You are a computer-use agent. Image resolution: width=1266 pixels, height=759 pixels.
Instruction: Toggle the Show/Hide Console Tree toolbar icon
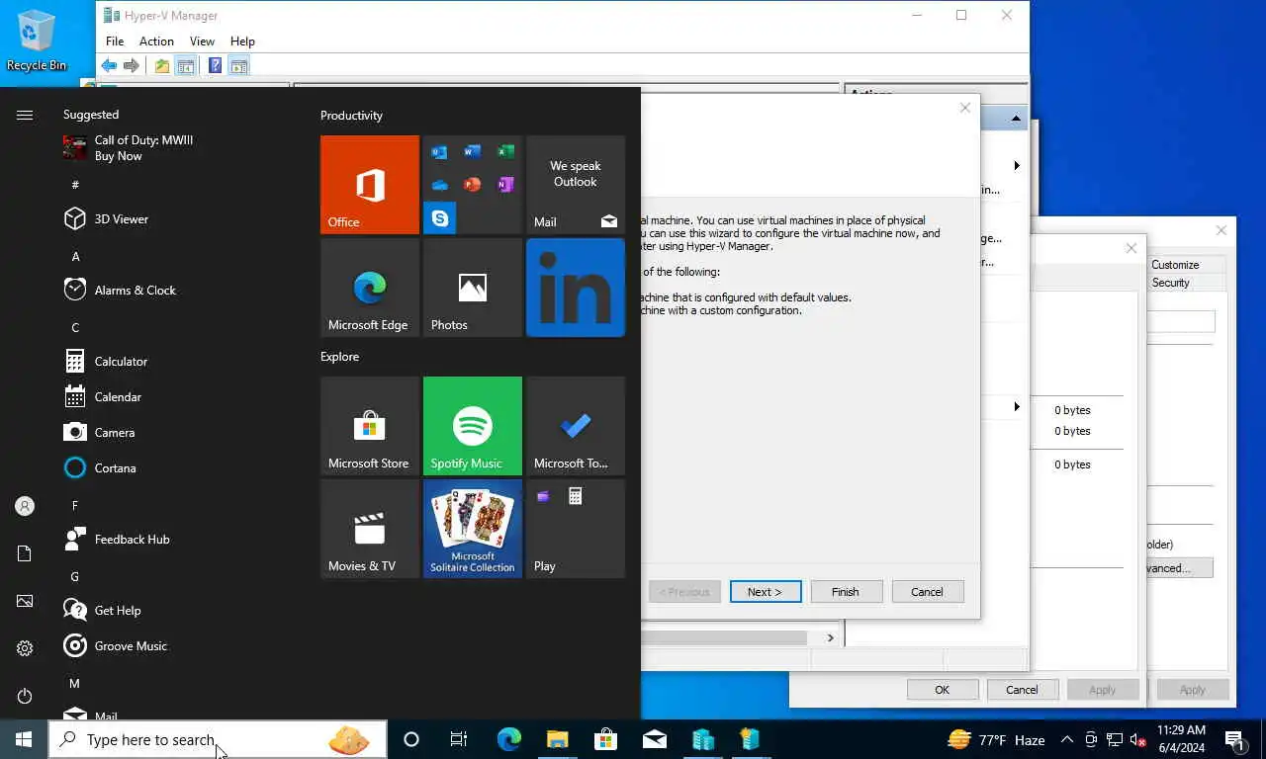(185, 66)
